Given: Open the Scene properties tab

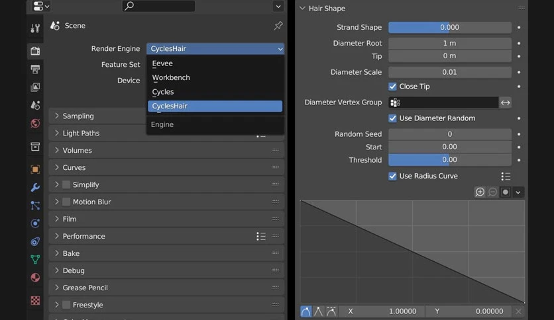Looking at the screenshot, I should pyautogui.click(x=35, y=105).
